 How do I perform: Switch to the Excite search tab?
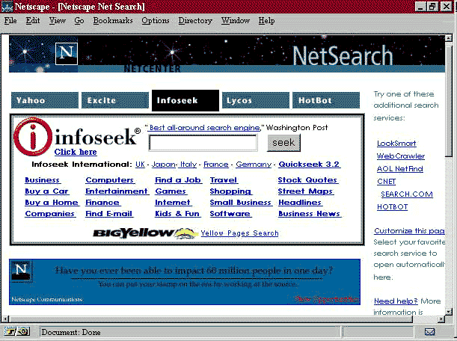[x=115, y=100]
